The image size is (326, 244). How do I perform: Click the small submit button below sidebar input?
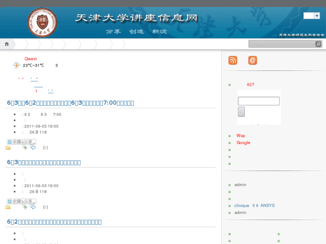pos(241,112)
